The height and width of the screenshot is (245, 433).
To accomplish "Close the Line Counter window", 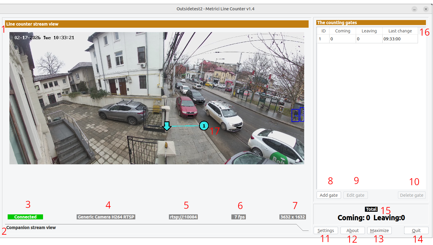I will [x=426, y=9].
